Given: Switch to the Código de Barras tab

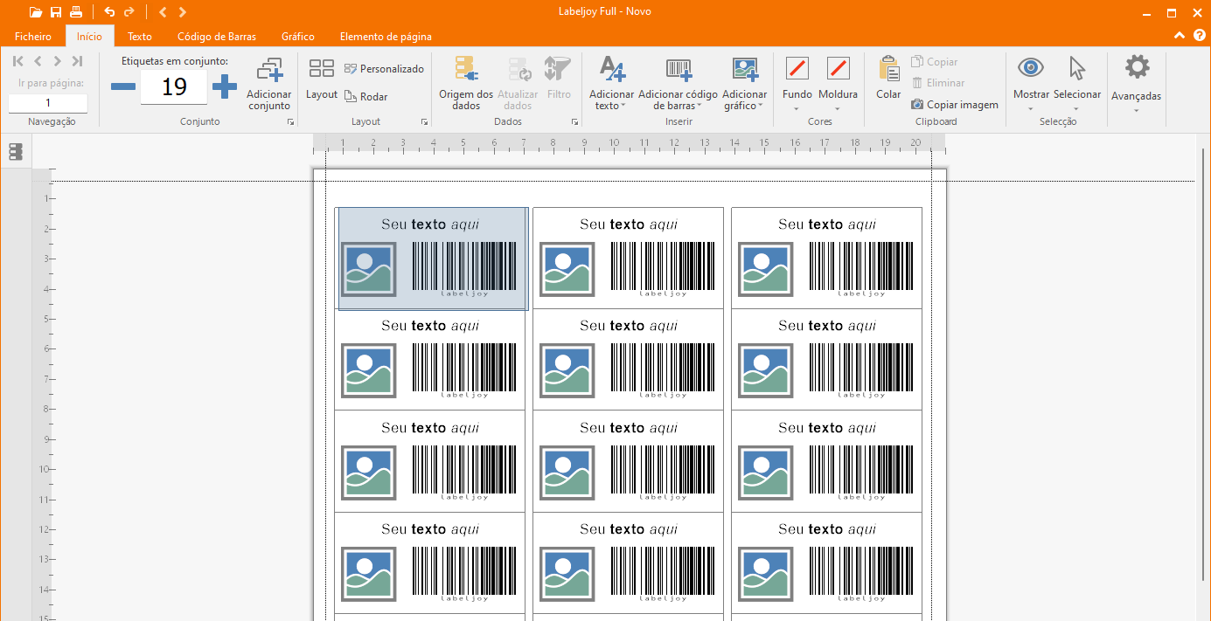Looking at the screenshot, I should coord(217,37).
